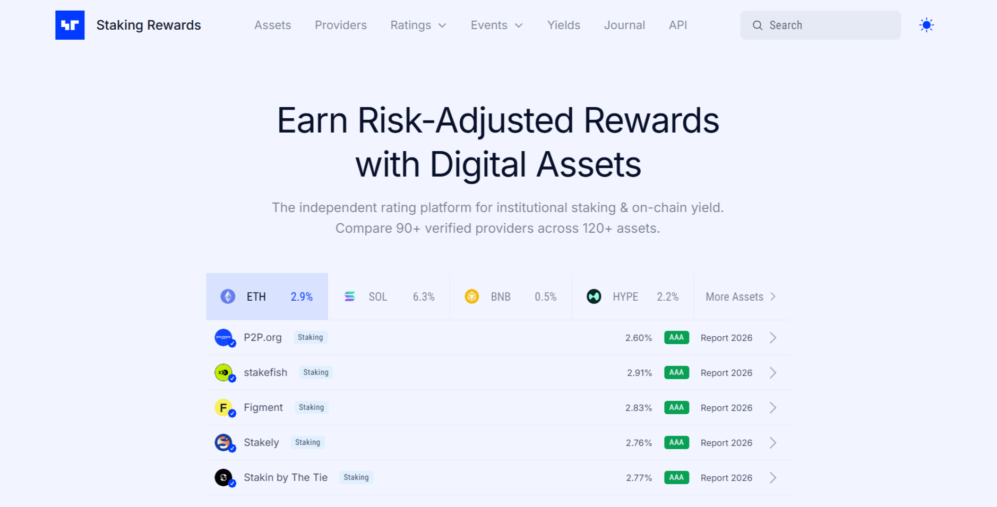This screenshot has width=997, height=507.
Task: Click the More Assets button
Action: tap(740, 296)
